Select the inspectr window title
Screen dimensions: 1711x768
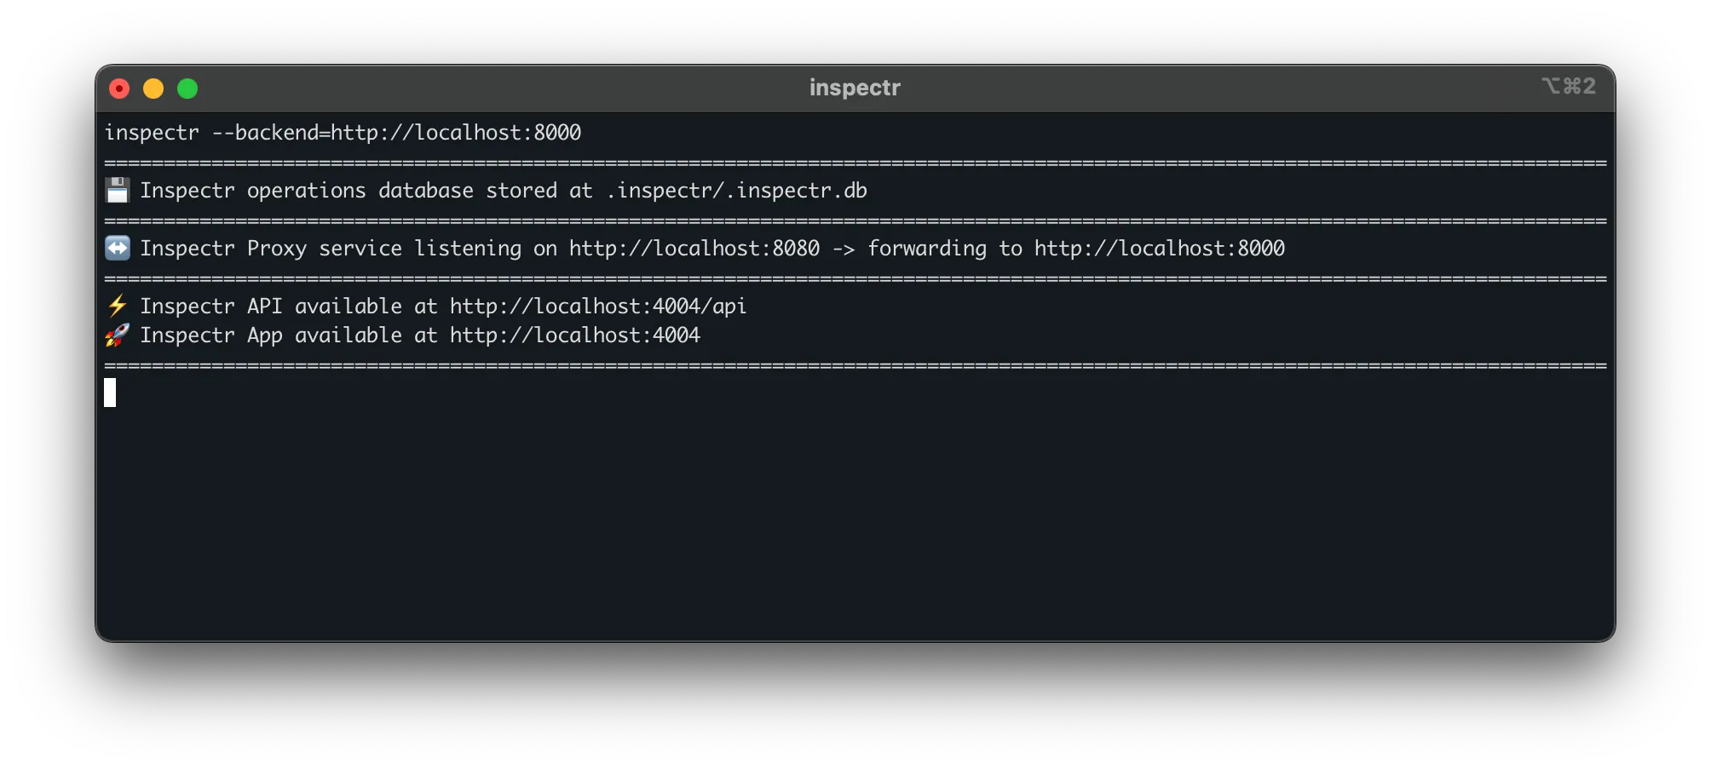point(855,86)
